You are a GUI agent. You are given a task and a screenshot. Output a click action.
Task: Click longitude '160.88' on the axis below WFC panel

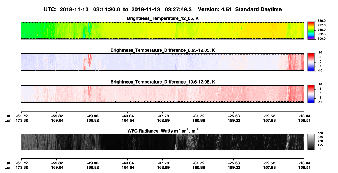(x=199, y=168)
